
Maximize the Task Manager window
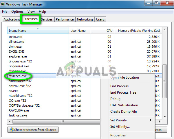tap(156, 3)
